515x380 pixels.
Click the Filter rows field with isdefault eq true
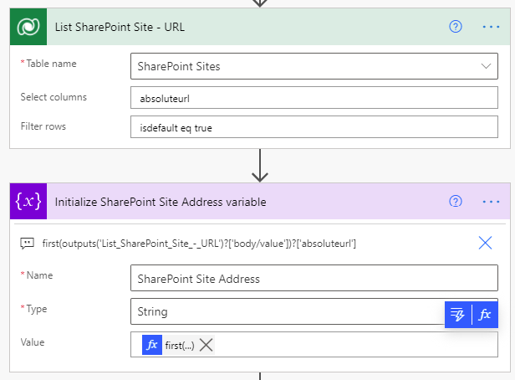314,127
